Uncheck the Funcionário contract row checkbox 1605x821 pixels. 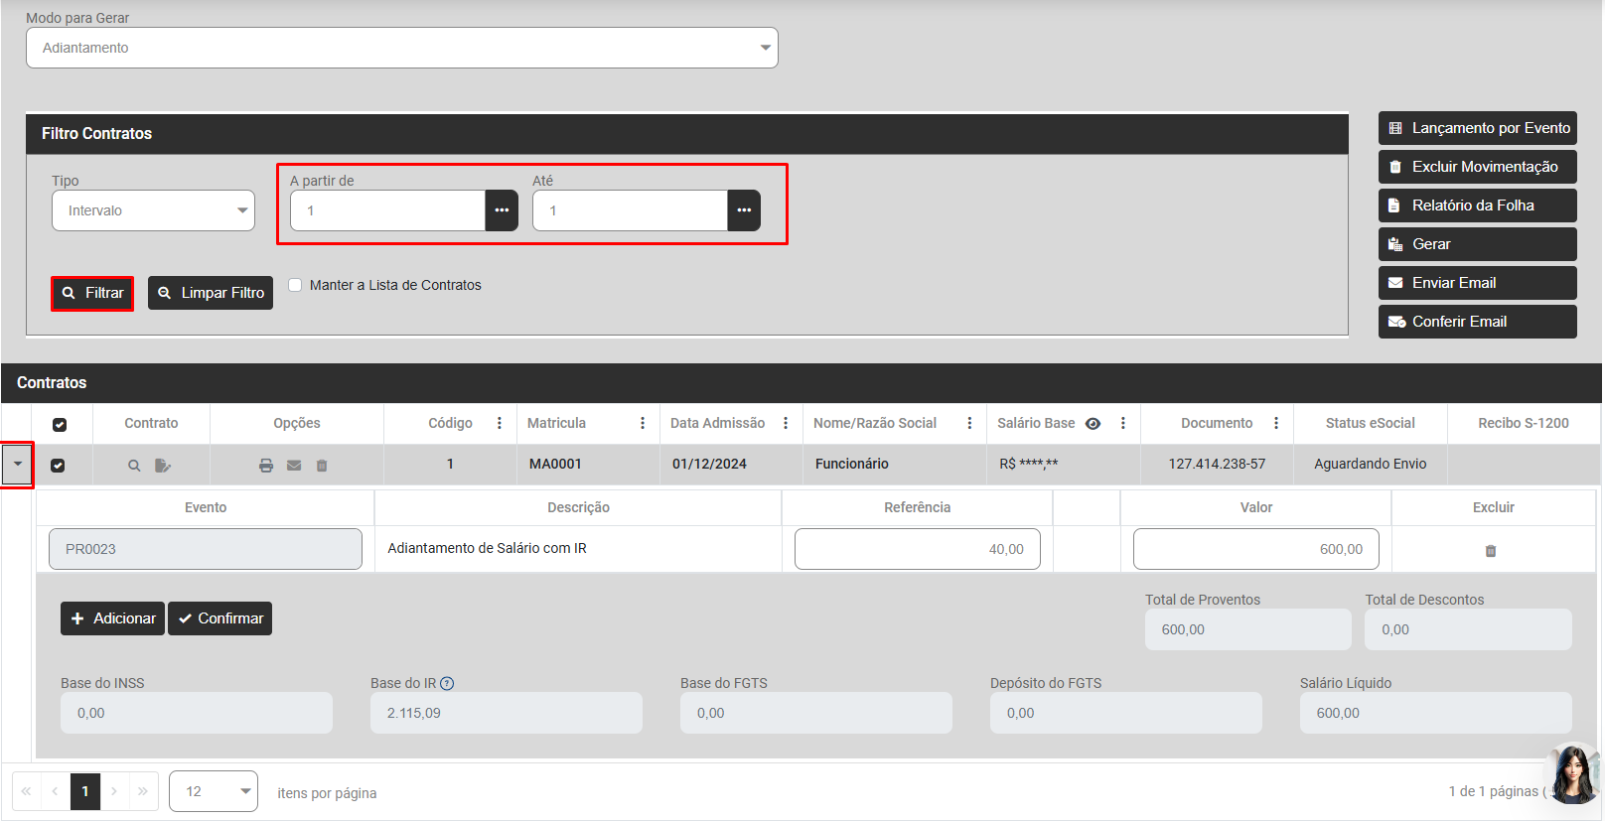tap(58, 466)
